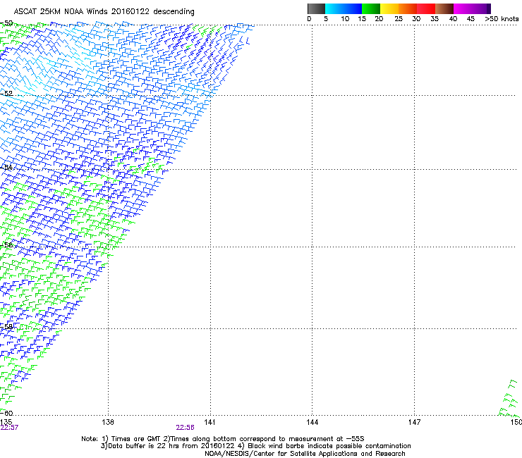Click longitude label 138
The image size is (522, 458).
108,422
